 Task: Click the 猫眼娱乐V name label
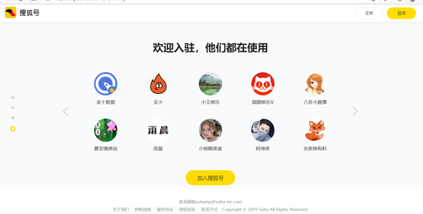click(263, 102)
